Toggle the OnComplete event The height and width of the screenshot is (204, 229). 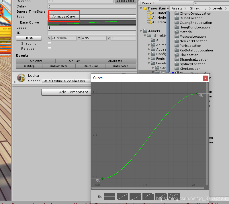click(x=59, y=66)
